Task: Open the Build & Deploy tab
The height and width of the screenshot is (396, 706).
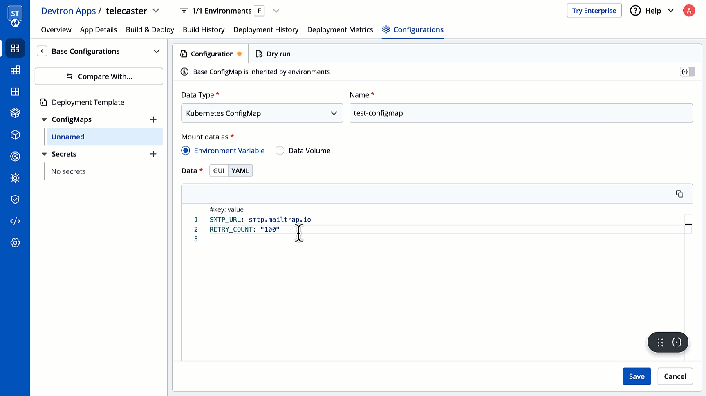Action: coord(150,29)
